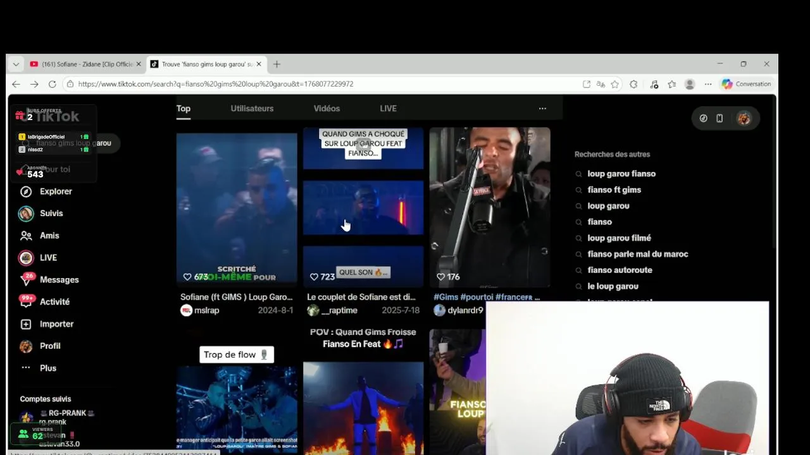Viewport: 810px width, 455px height.
Task: Switch to the Vidéos tab
Action: click(x=327, y=109)
